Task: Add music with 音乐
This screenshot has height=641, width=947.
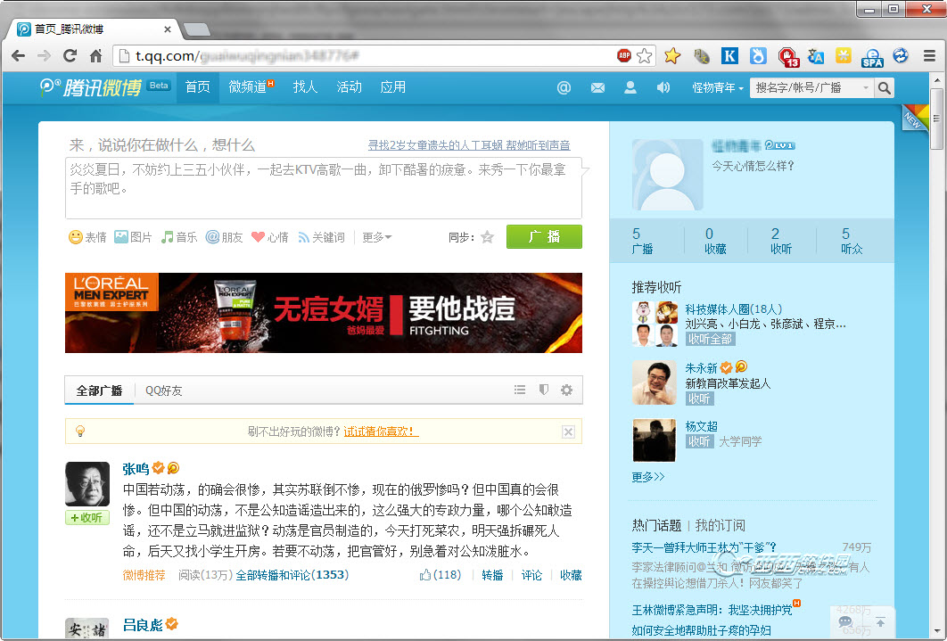Action: (x=178, y=237)
